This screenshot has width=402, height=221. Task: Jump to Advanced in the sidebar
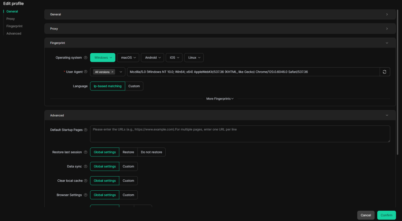[14, 33]
